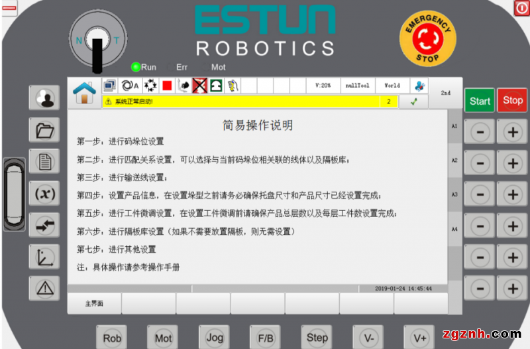
Task: Click the bottom row jog minus button
Action: (480, 289)
